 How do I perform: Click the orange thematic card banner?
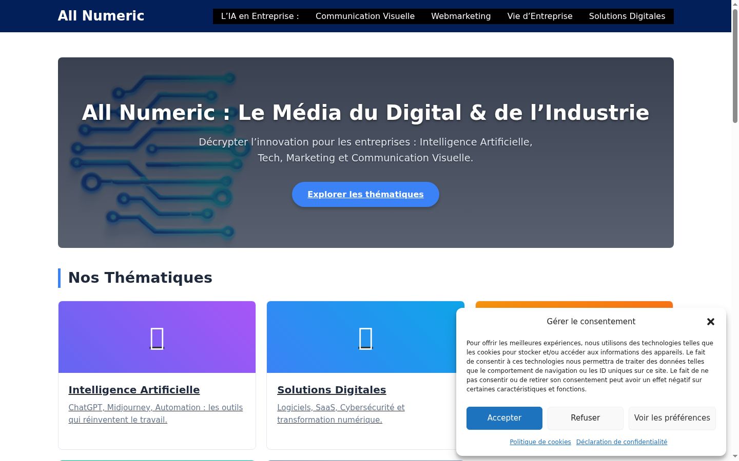pyautogui.click(x=574, y=305)
